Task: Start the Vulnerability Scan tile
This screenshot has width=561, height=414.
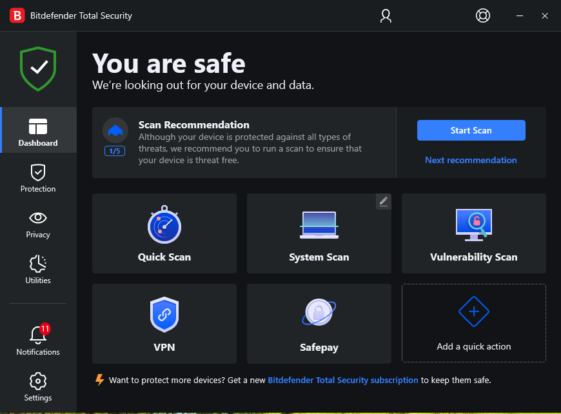Action: point(474,233)
